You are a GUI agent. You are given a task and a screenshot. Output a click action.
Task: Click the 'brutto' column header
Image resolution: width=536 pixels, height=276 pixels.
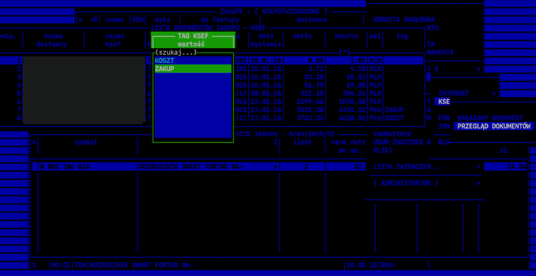346,36
